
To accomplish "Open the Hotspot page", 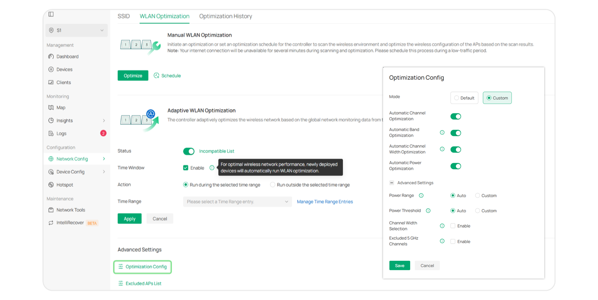I will (x=65, y=185).
